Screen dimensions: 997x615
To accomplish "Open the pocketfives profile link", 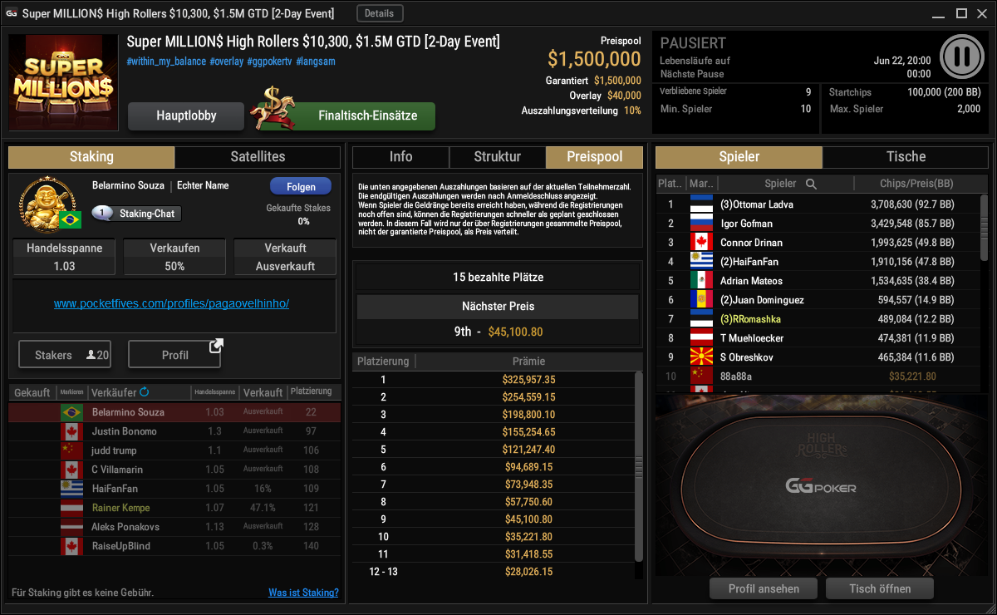I will 172,304.
